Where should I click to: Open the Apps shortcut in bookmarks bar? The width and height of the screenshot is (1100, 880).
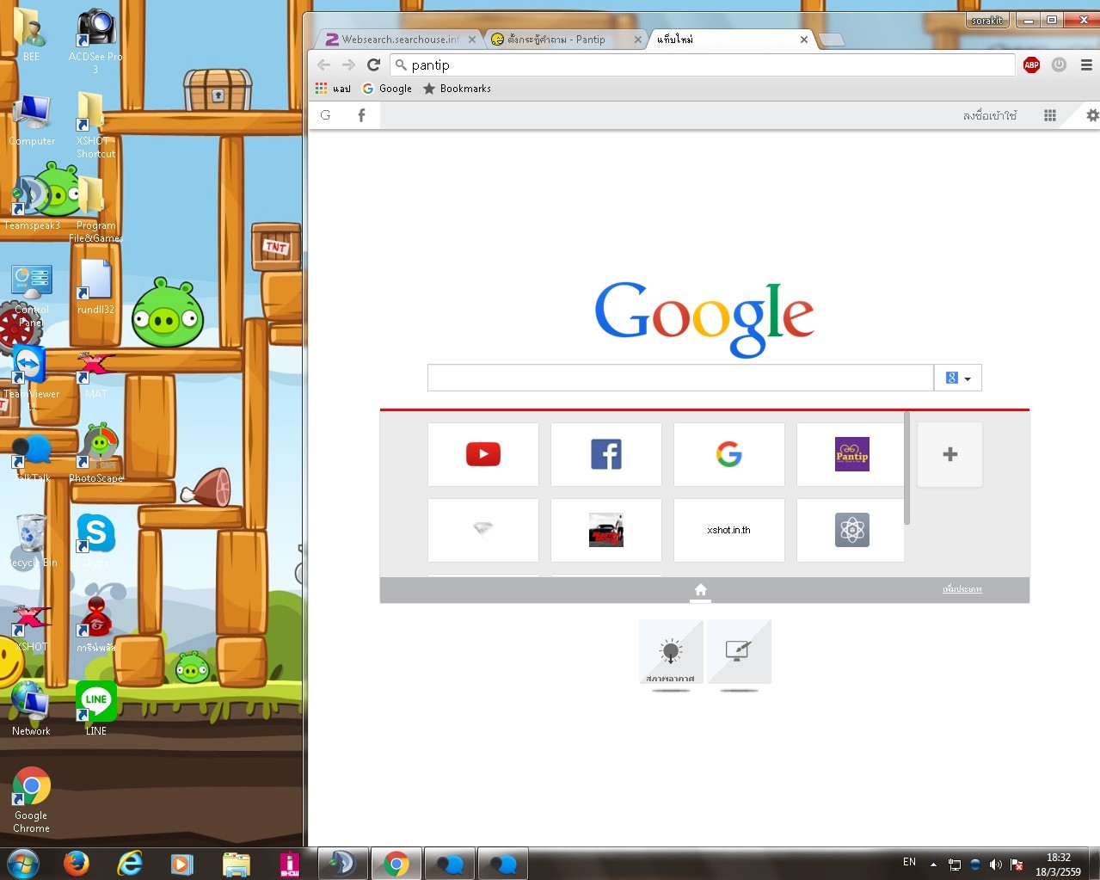[x=333, y=89]
